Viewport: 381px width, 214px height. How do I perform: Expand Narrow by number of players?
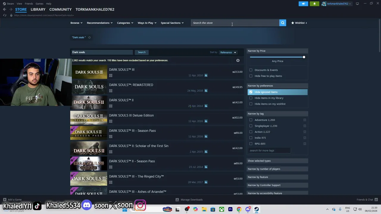click(x=277, y=169)
